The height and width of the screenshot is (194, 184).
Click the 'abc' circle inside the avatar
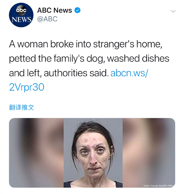(x=21, y=10)
